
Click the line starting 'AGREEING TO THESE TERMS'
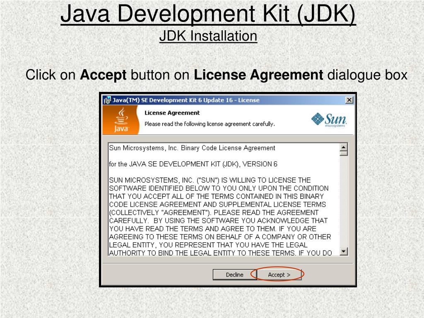[x=220, y=237]
